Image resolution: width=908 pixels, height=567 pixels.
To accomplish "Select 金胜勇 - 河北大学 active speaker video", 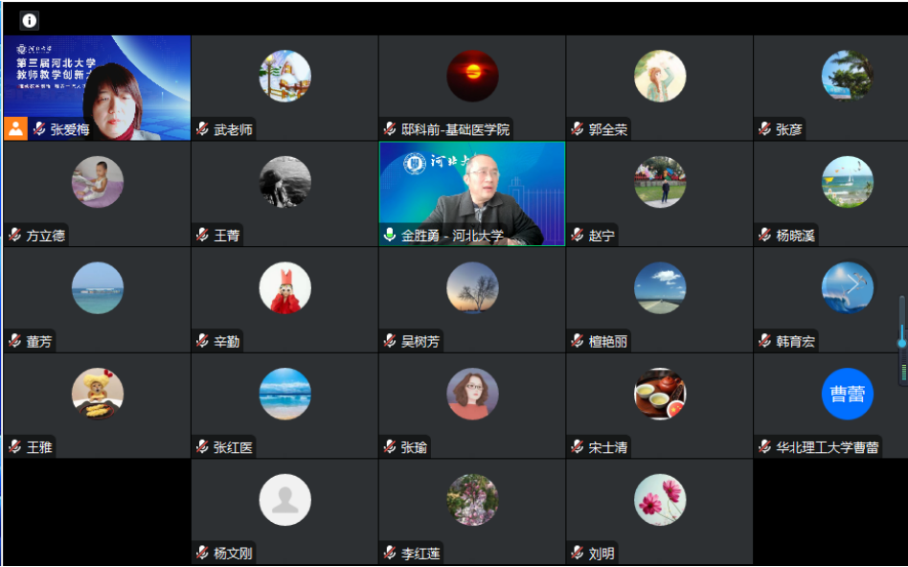I will click(x=472, y=194).
